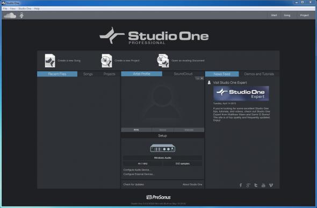Click the Studio One window title icon
Image resolution: width=317 pixels, height=208 pixels.
pyautogui.click(x=3, y=3)
